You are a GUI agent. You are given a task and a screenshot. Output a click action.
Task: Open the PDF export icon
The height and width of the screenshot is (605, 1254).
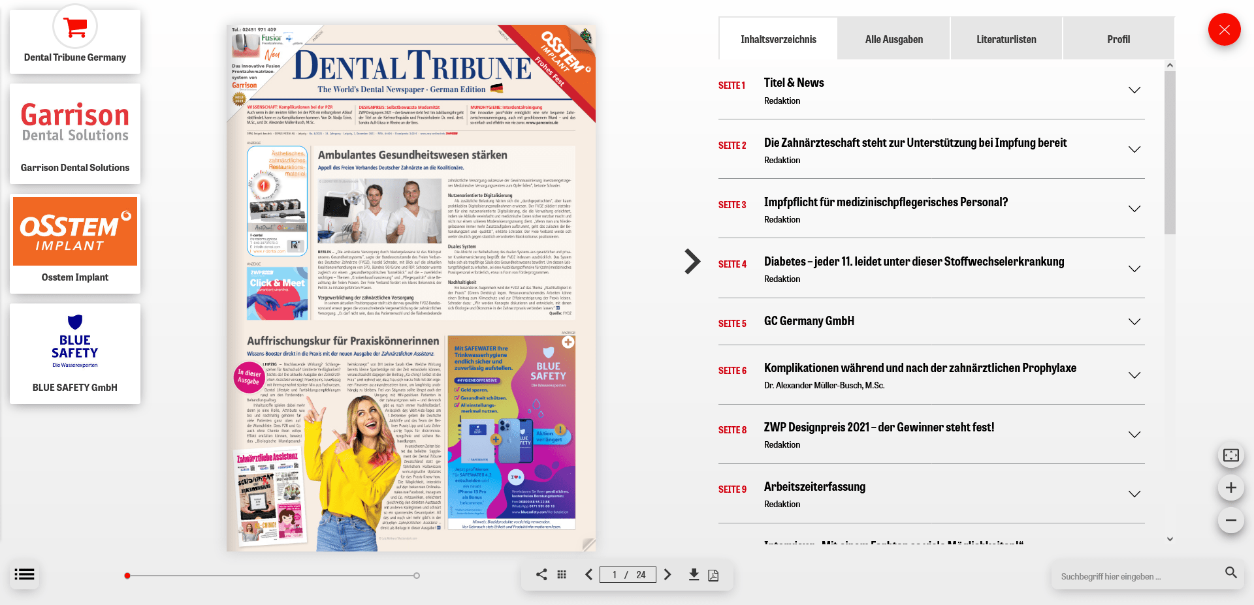[x=713, y=575]
